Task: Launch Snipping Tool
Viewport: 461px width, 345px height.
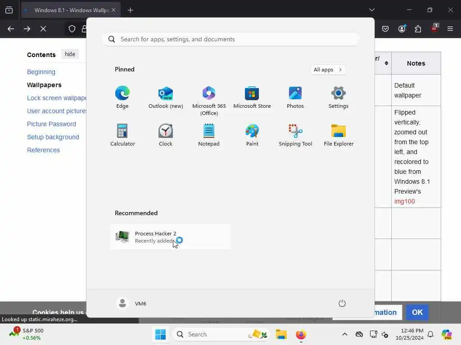Action: point(295,135)
